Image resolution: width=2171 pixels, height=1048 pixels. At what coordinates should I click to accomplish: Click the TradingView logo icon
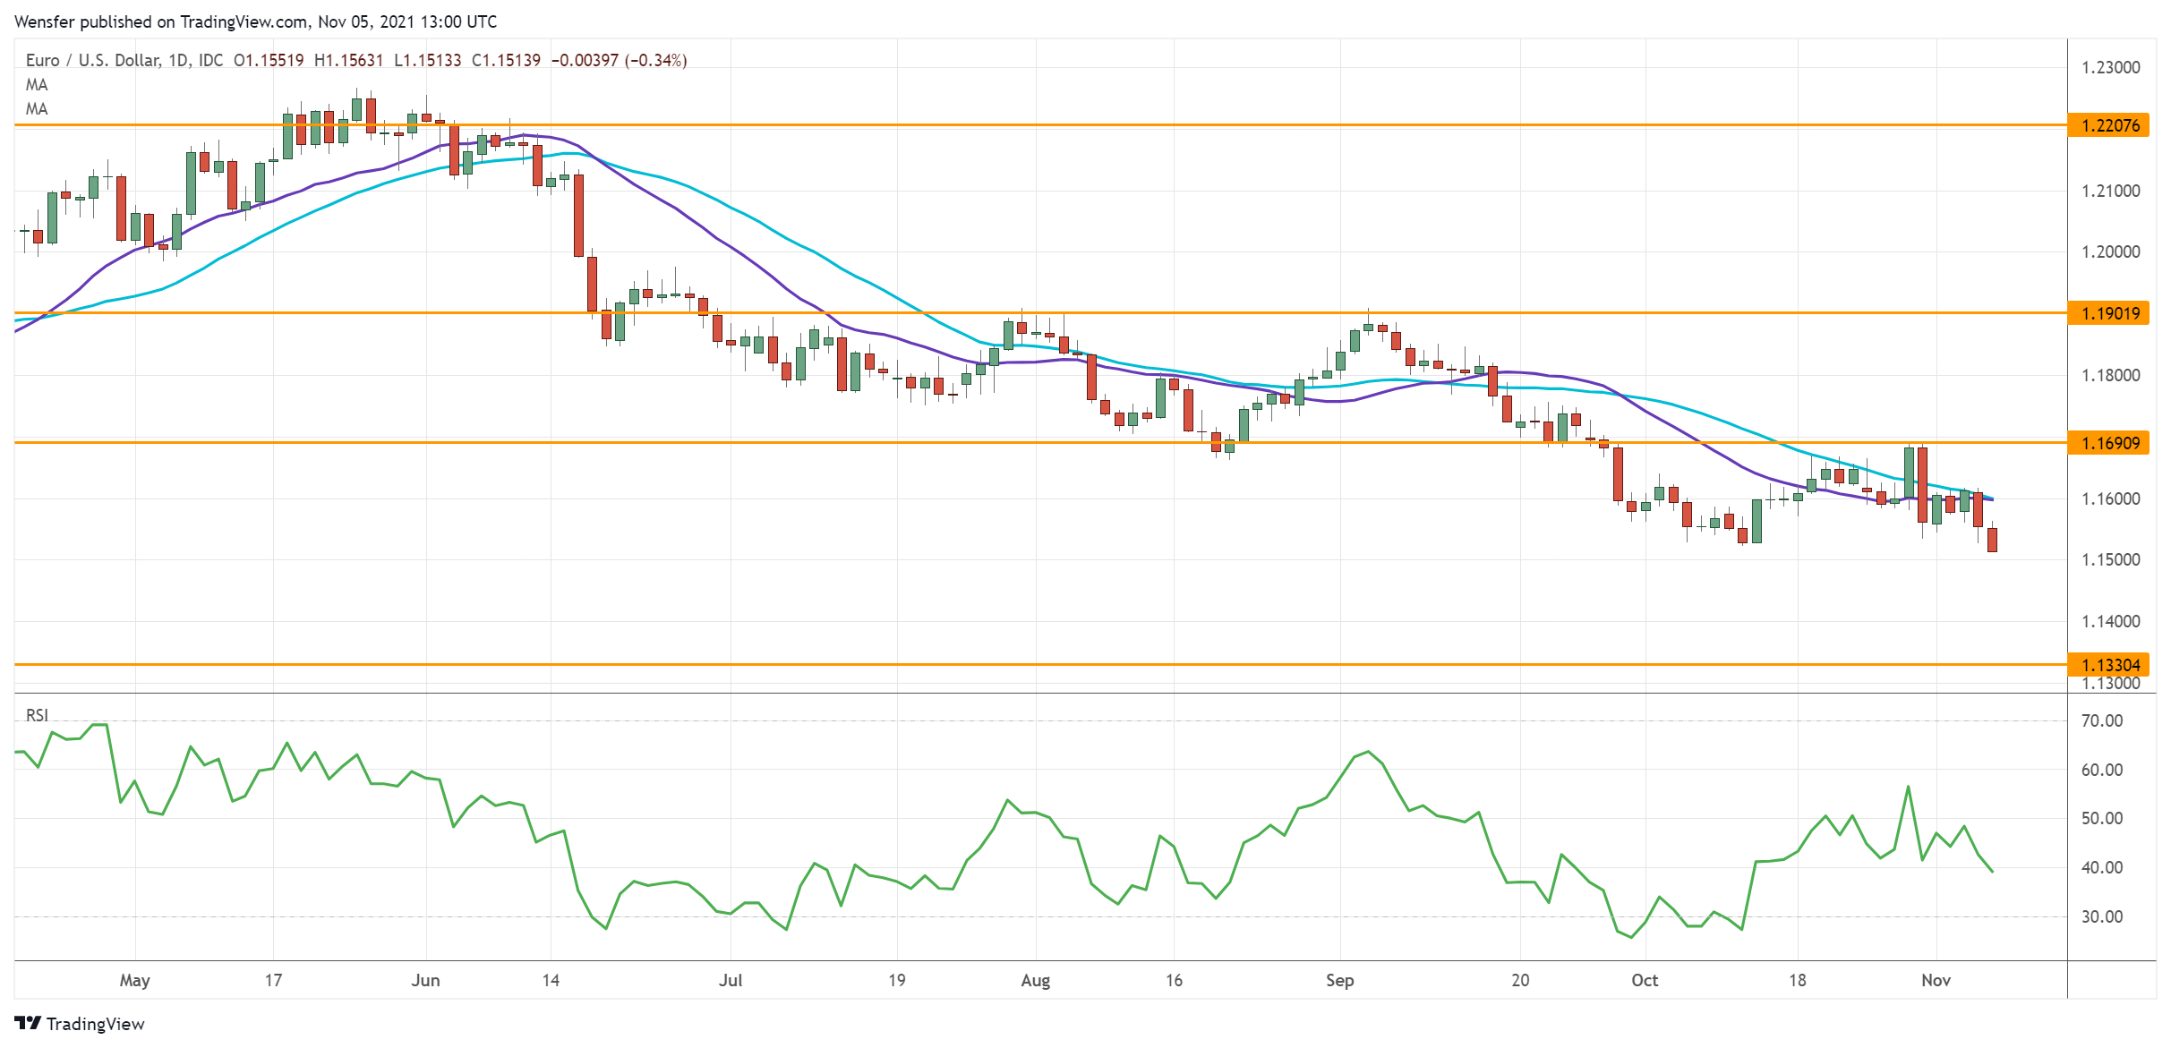[x=27, y=1023]
